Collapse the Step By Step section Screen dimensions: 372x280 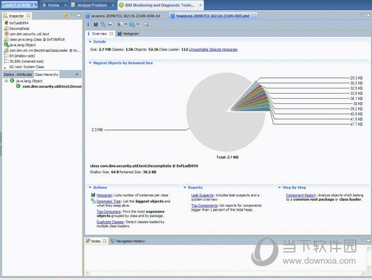[279, 187]
